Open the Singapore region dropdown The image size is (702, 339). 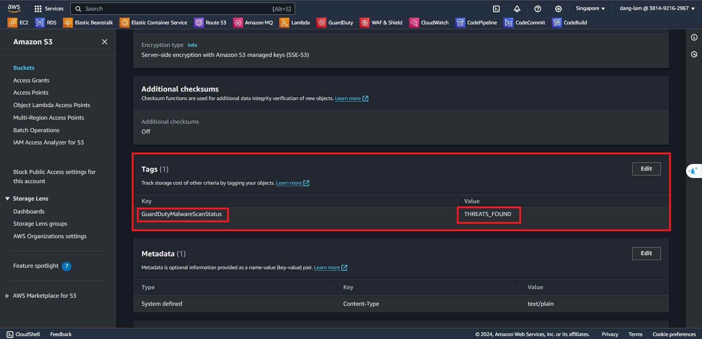[590, 8]
